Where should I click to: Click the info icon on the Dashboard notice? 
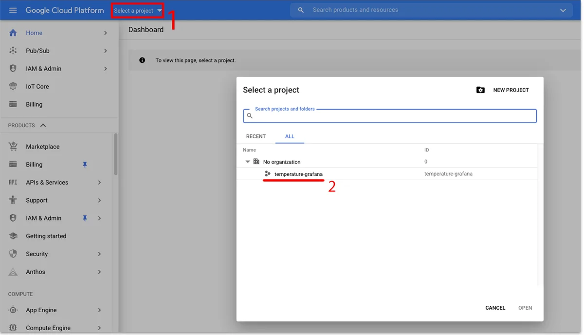[142, 60]
